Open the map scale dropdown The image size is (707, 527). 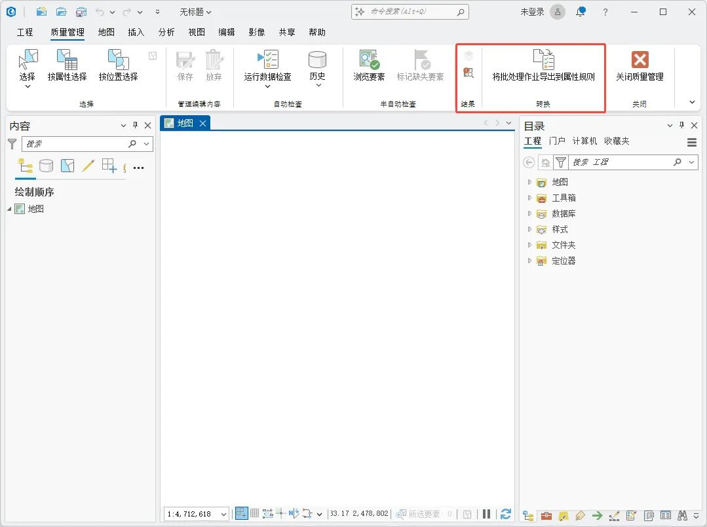(x=223, y=514)
